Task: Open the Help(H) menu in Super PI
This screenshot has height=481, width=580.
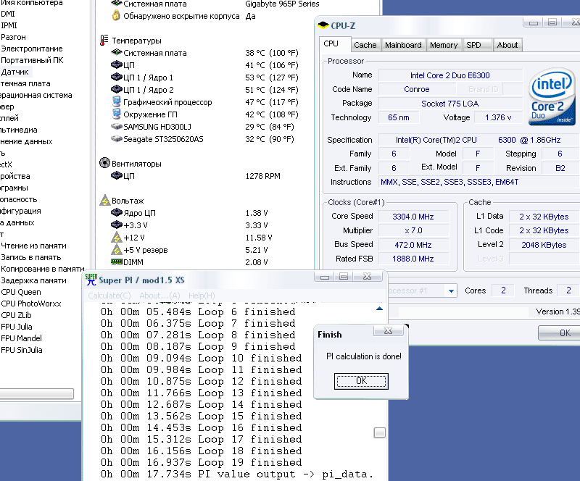Action: click(202, 296)
